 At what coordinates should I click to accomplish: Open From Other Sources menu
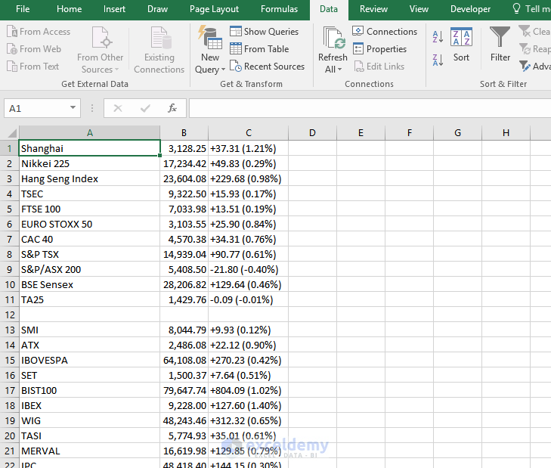point(101,50)
